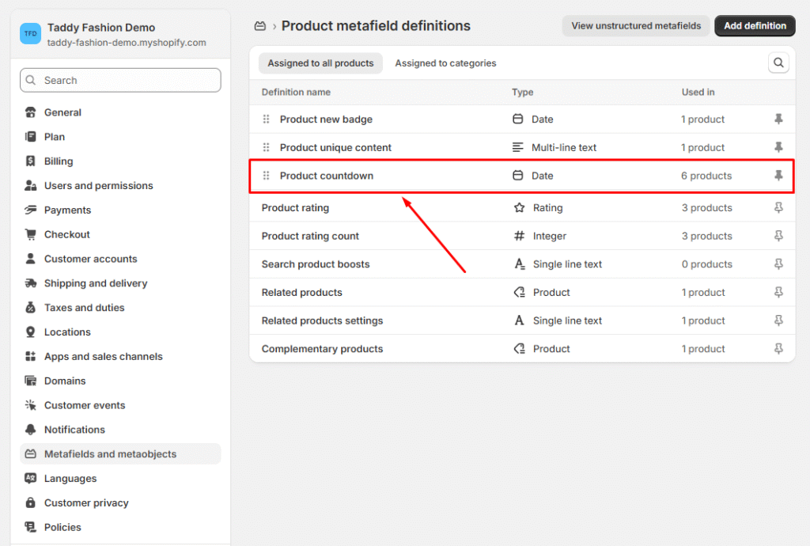This screenshot has width=810, height=546.
Task: Click the settings Search input field
Action: pyautogui.click(x=120, y=80)
